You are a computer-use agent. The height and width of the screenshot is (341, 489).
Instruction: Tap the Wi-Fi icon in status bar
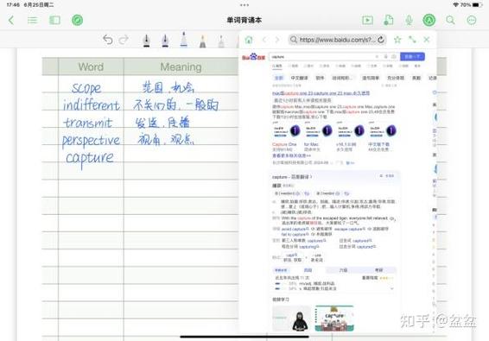(x=455, y=5)
